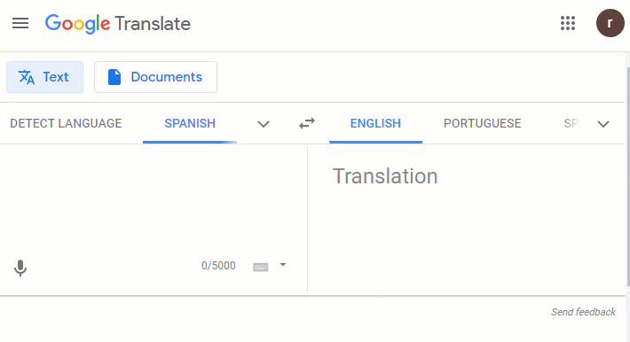The height and width of the screenshot is (342, 630).
Task: Select English as target language
Action: 375,123
